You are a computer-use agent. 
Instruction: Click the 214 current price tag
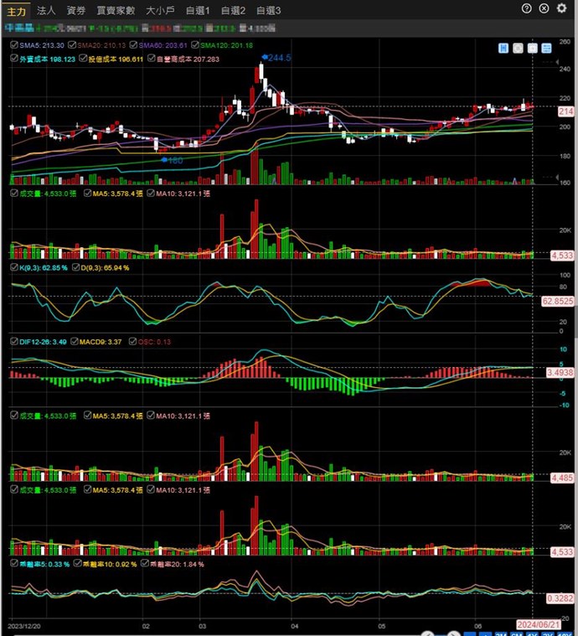[x=566, y=111]
